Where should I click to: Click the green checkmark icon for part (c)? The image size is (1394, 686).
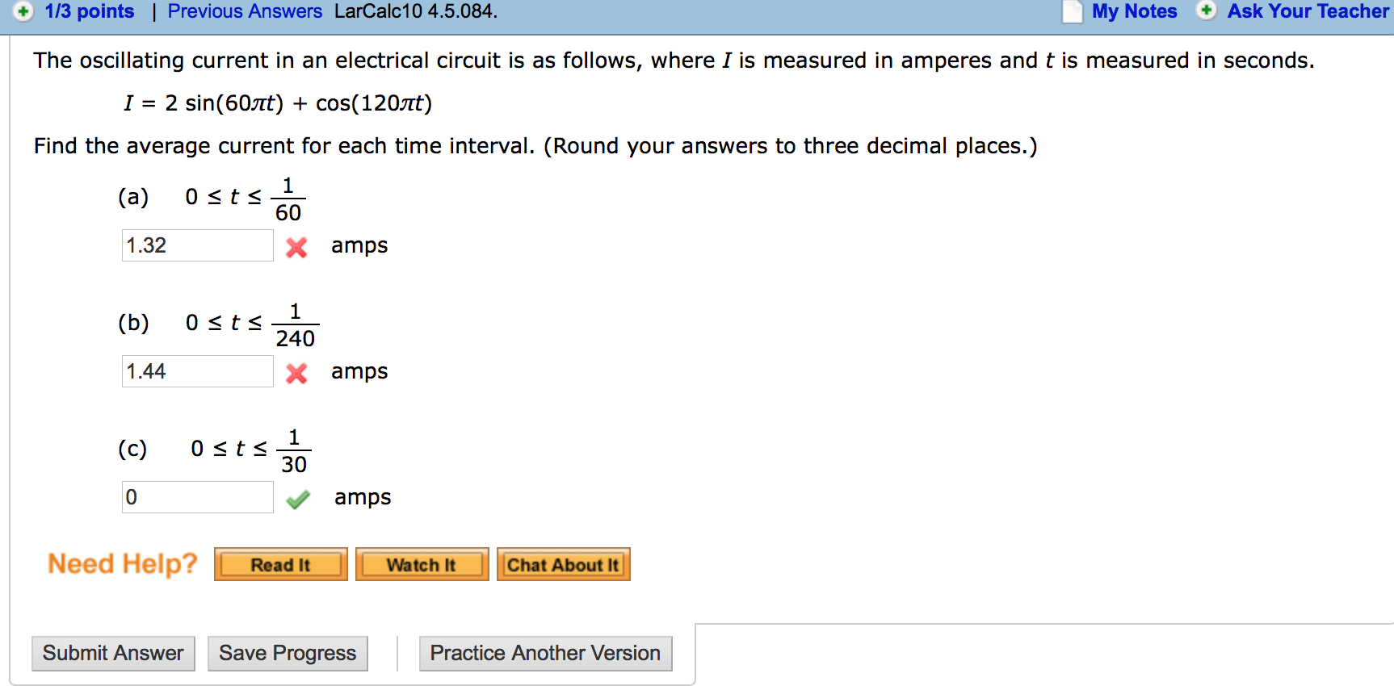[298, 500]
